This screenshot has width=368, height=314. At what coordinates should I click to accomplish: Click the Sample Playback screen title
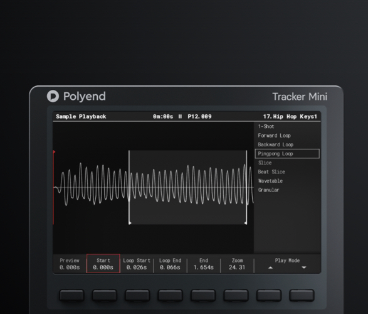81,117
